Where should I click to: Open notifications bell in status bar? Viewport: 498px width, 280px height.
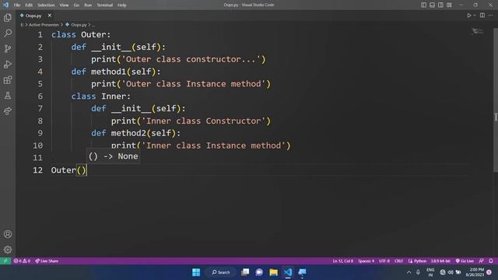click(491, 261)
